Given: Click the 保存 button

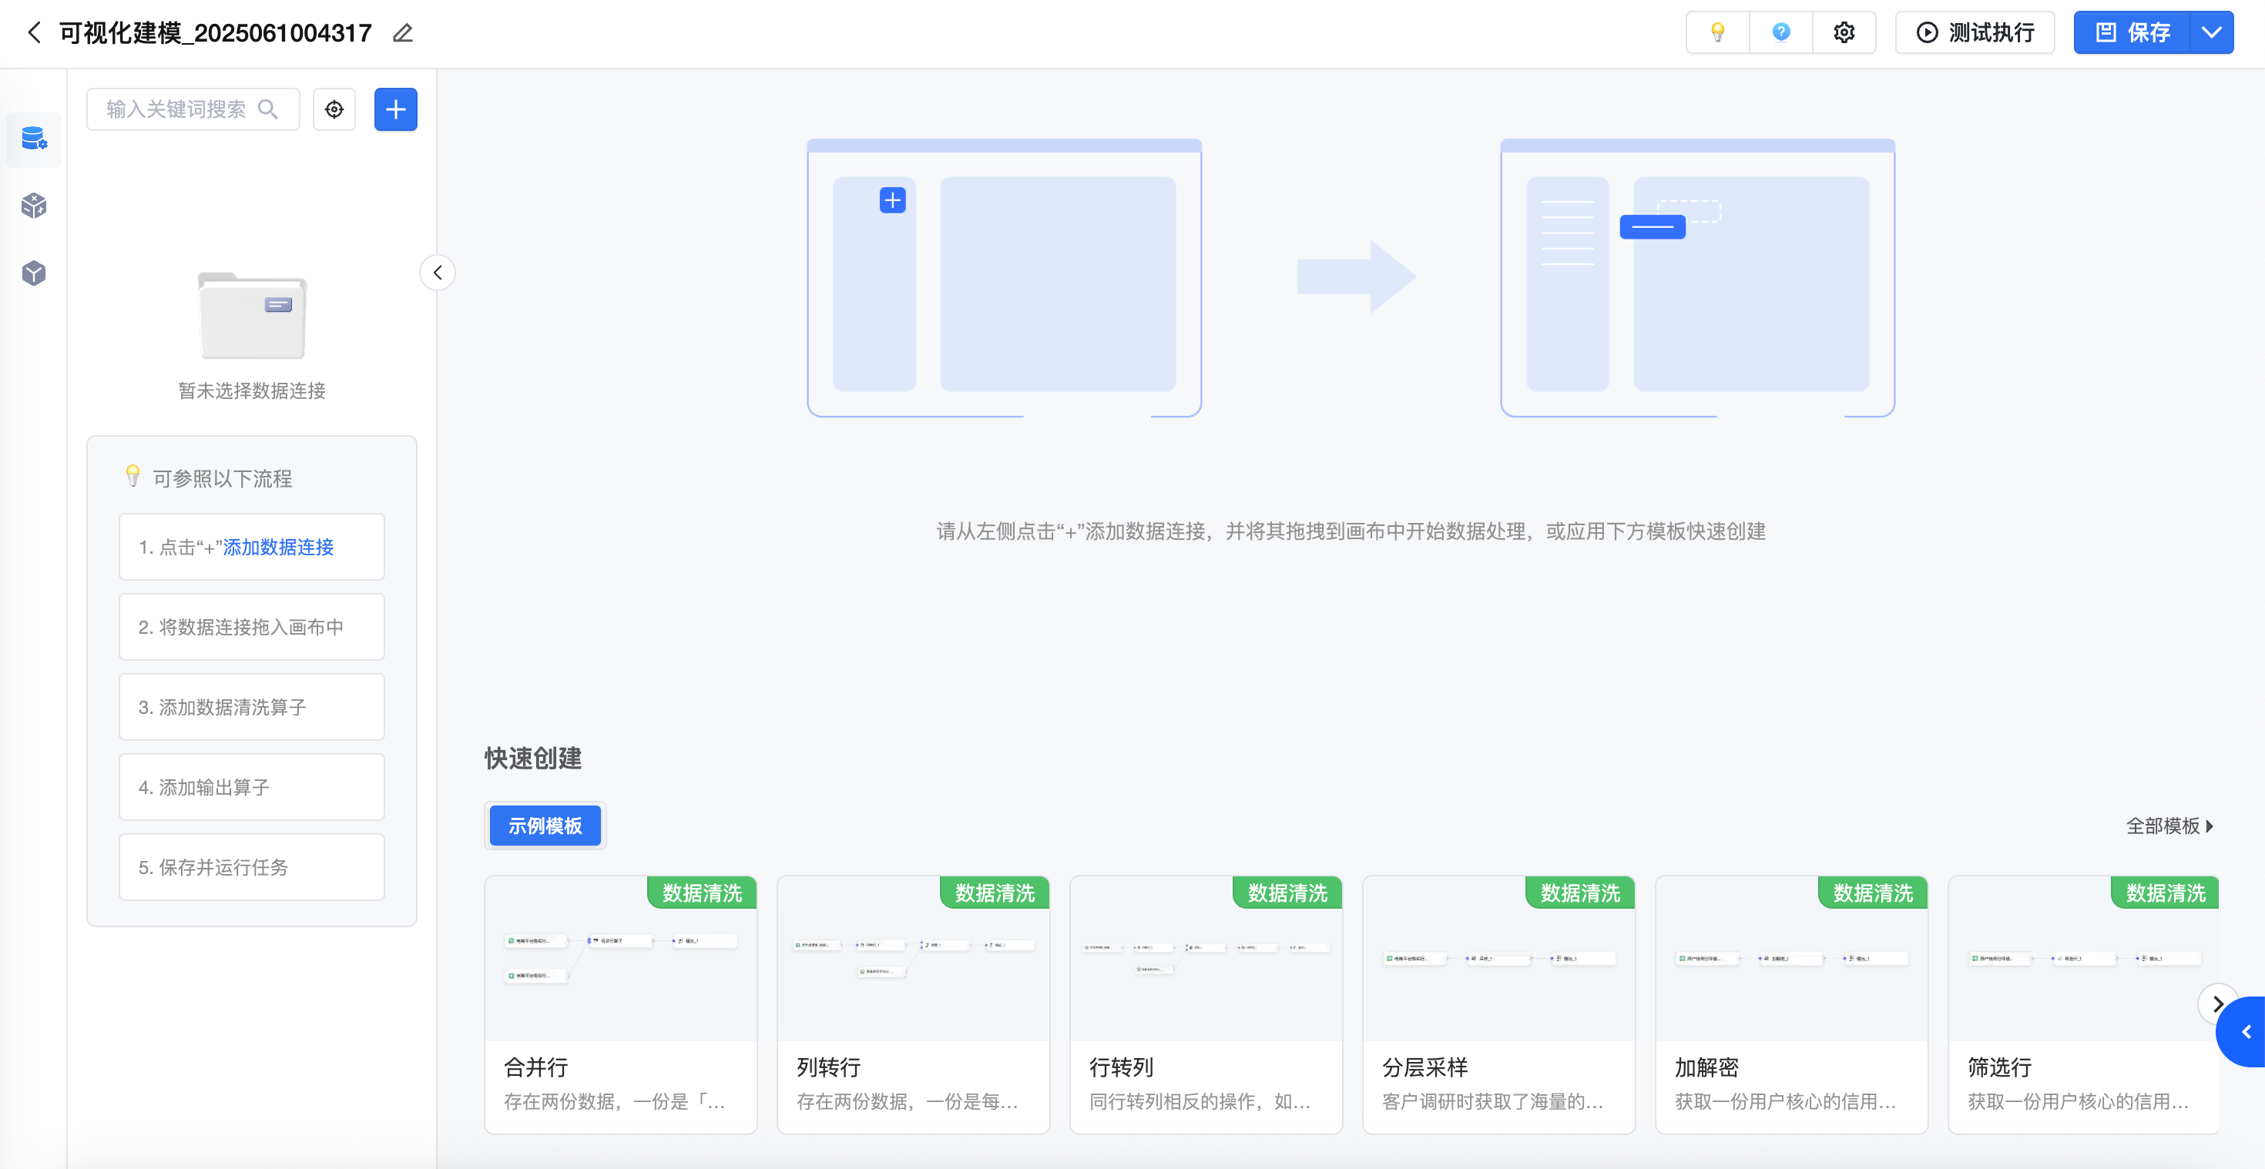Looking at the screenshot, I should 2132,32.
